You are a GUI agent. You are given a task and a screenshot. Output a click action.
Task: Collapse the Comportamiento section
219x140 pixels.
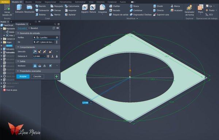(18, 47)
